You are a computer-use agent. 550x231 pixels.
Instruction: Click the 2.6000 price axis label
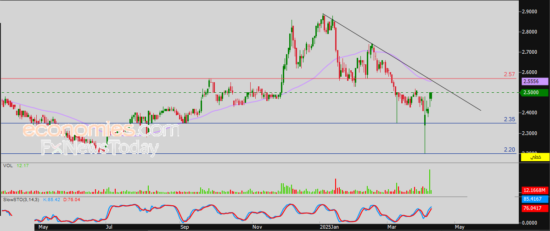(530, 72)
